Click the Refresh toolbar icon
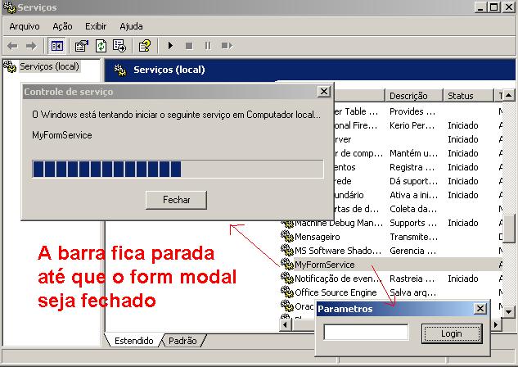The image size is (518, 367). click(101, 46)
